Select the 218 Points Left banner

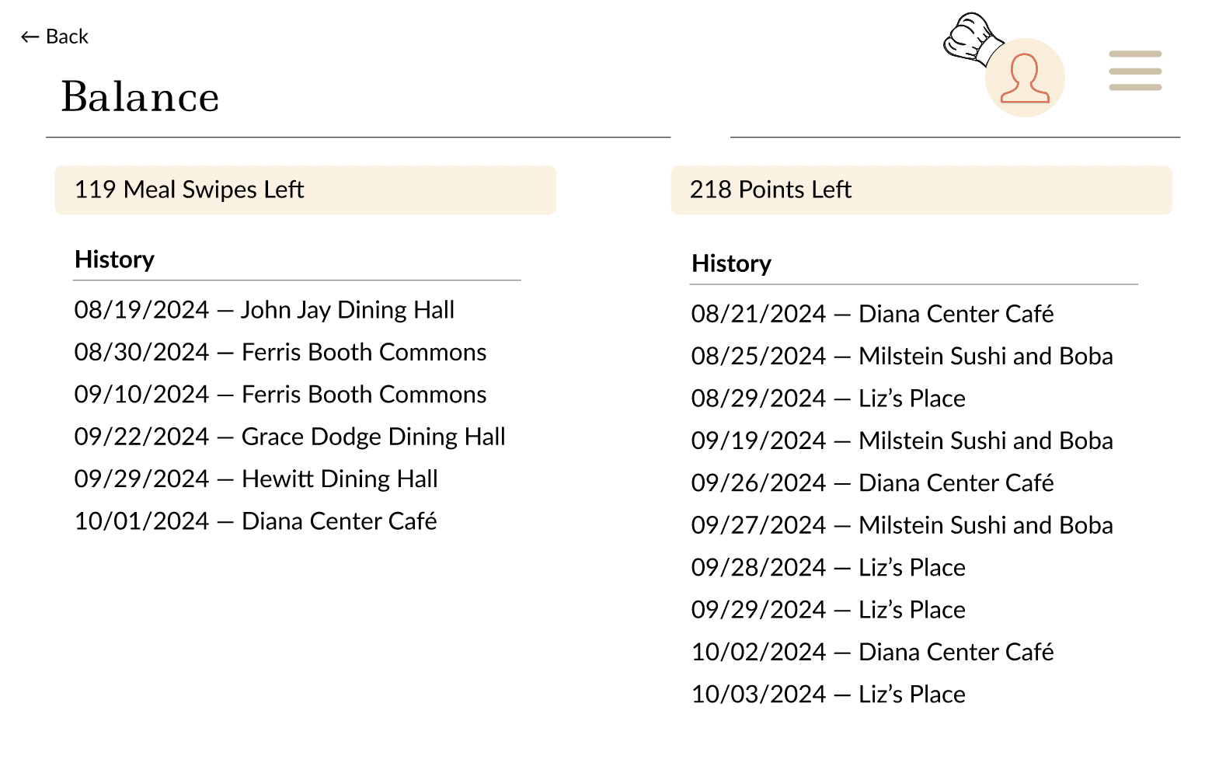pos(921,190)
